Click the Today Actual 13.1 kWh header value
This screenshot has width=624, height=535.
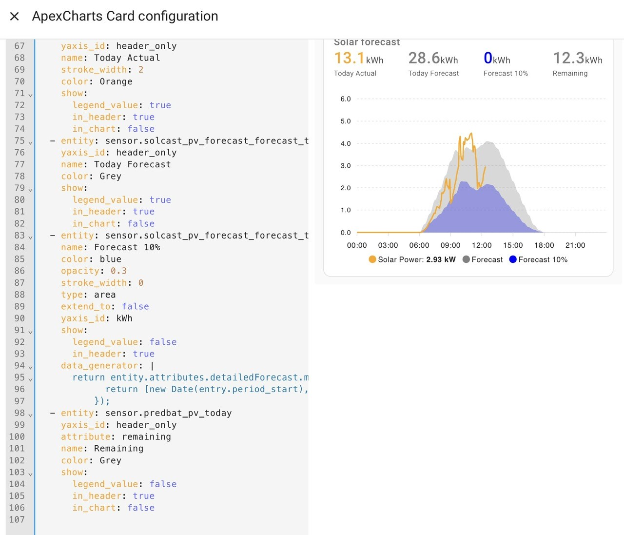point(358,59)
